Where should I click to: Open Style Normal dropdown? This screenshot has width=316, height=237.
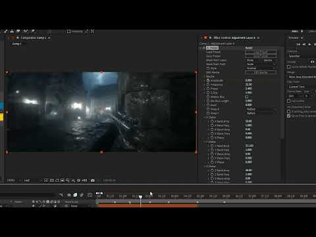pos(261,68)
